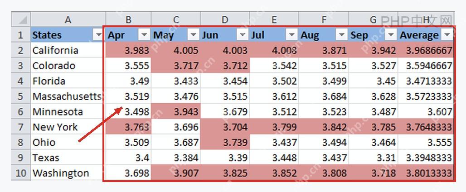Image resolution: width=466 pixels, height=192 pixels.
Task: Click Washington's May value 3.907
Action: tap(176, 173)
